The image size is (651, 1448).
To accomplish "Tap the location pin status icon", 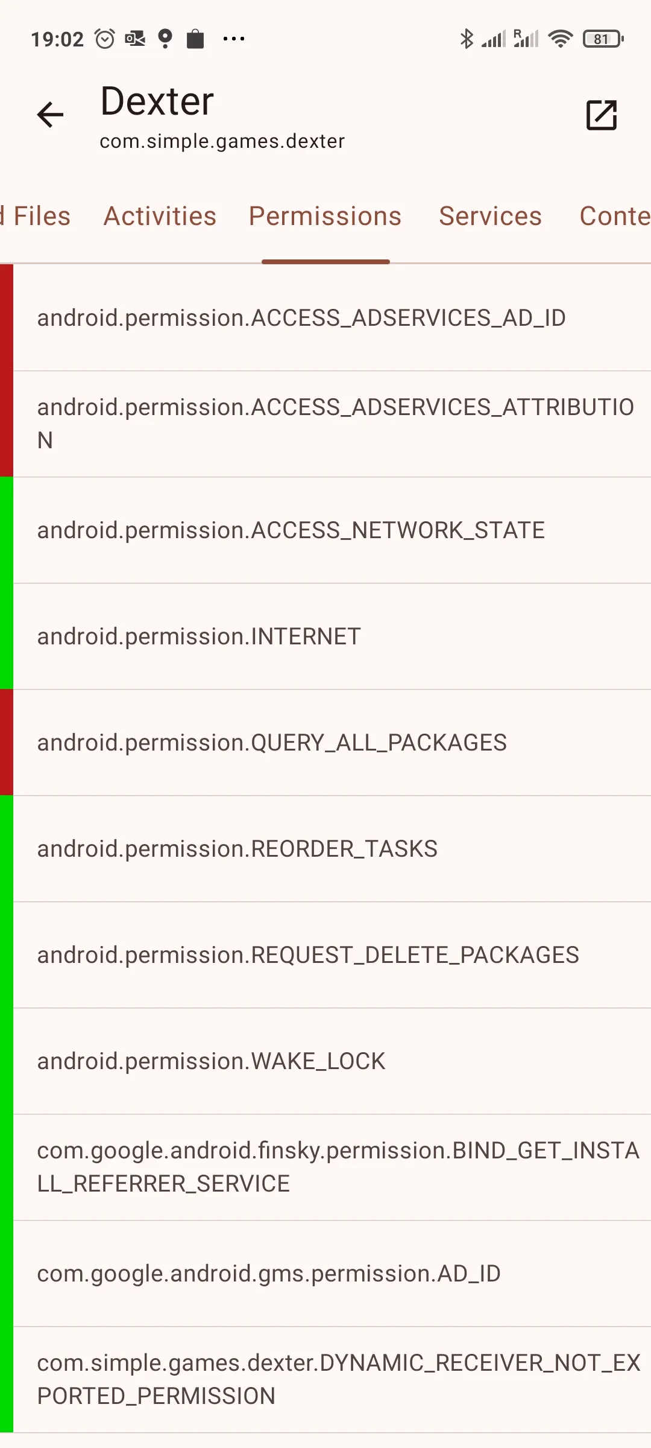I will point(165,39).
